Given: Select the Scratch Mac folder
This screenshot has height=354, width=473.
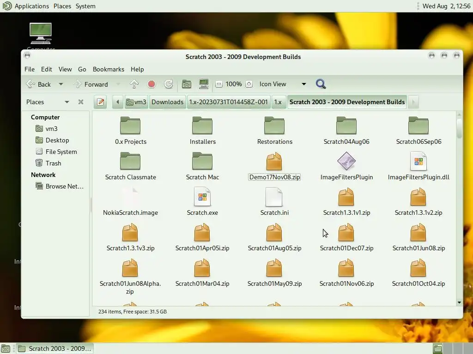Looking at the screenshot, I should coord(202,166).
